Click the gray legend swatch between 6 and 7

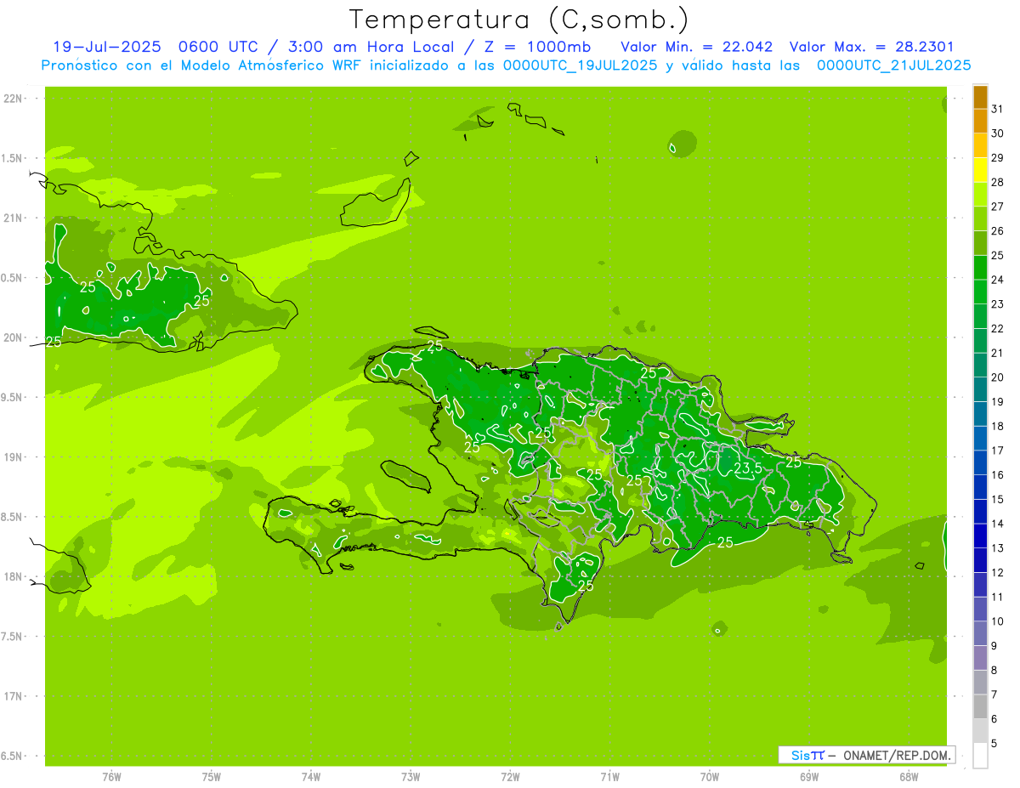[x=981, y=706]
